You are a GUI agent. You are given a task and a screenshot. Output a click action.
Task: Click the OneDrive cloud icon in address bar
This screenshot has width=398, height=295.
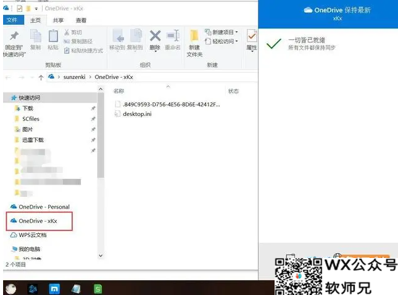click(x=51, y=77)
